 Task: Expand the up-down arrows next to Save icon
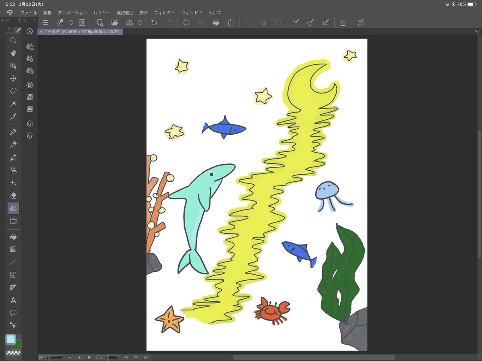pyautogui.click(x=140, y=22)
